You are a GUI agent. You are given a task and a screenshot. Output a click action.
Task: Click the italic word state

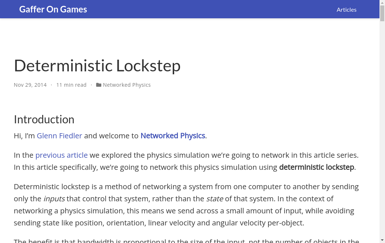pos(214,199)
